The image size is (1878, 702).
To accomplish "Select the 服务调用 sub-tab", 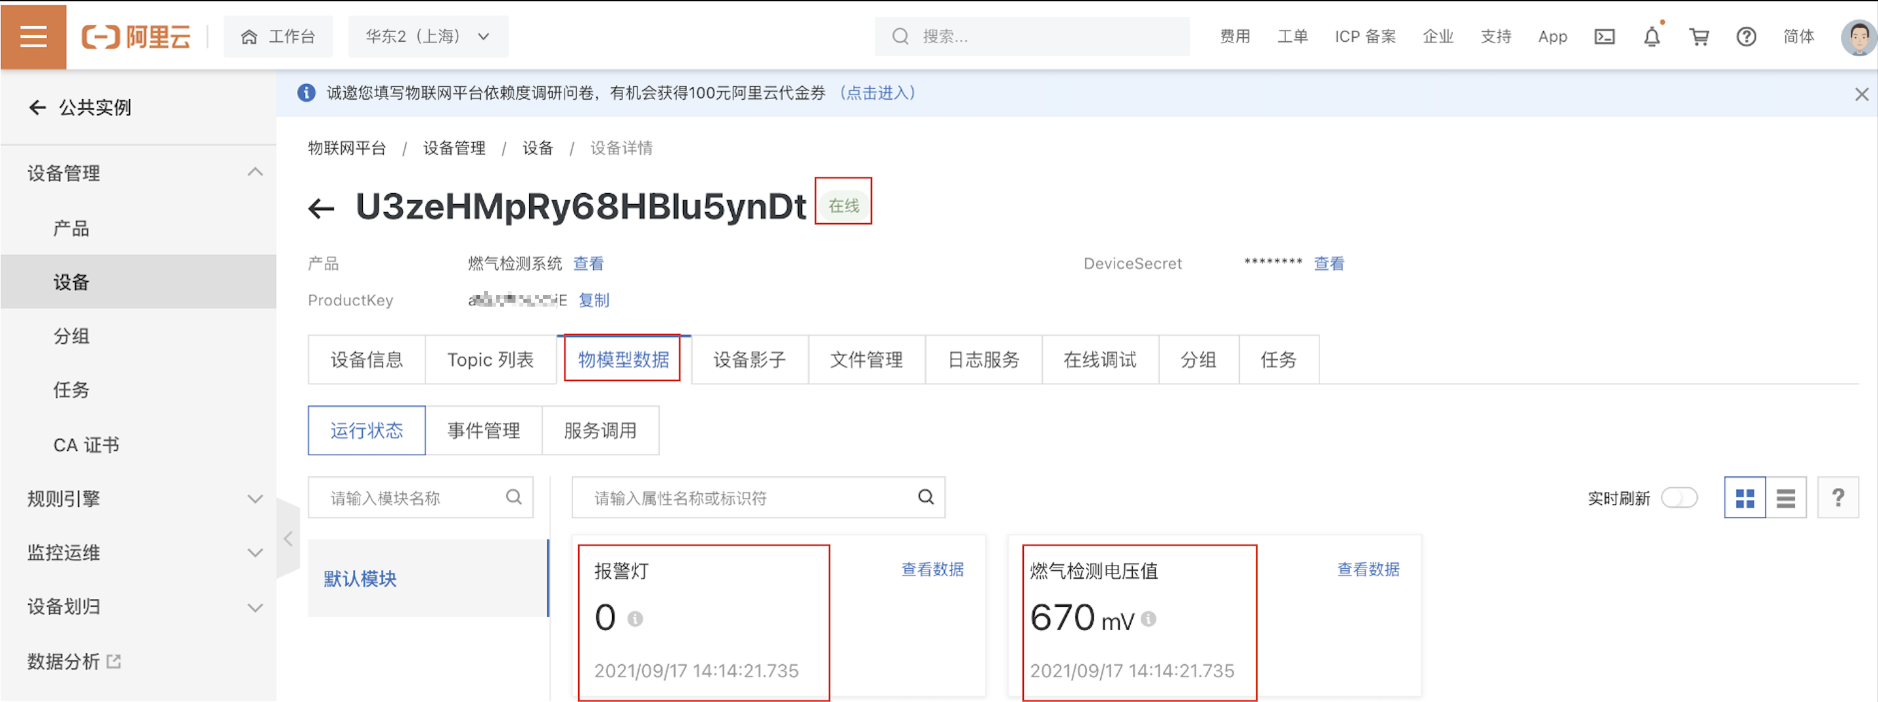I will 600,430.
